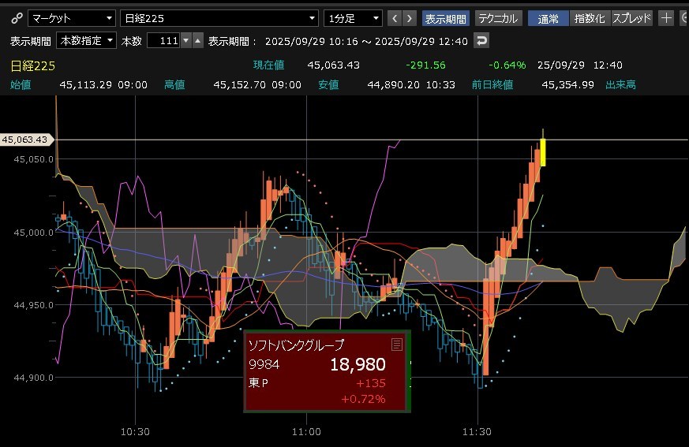This screenshot has height=447, width=689.
Task: Open テクニカル indicator settings
Action: 498,18
